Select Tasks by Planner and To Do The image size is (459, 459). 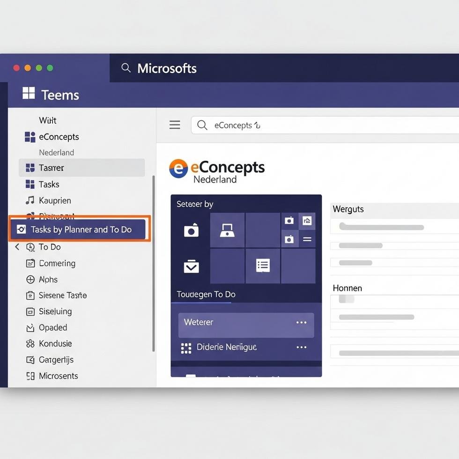coord(80,229)
